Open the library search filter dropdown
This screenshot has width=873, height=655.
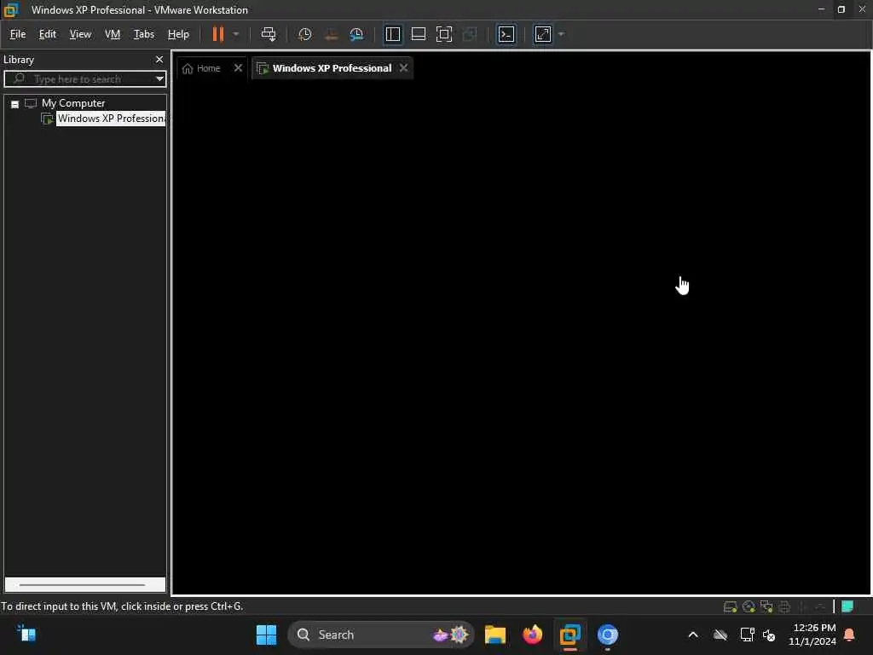[x=159, y=79]
